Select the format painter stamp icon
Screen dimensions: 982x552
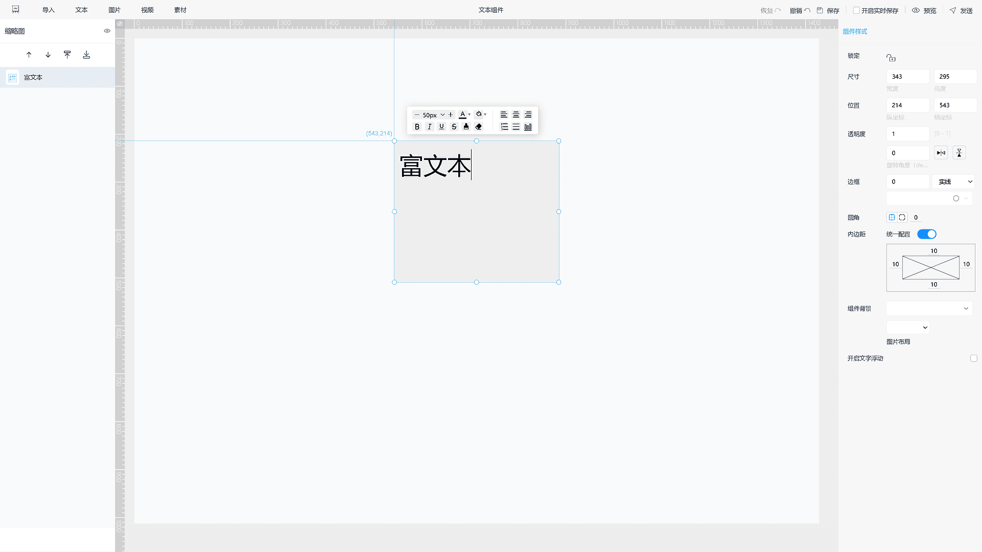466,127
